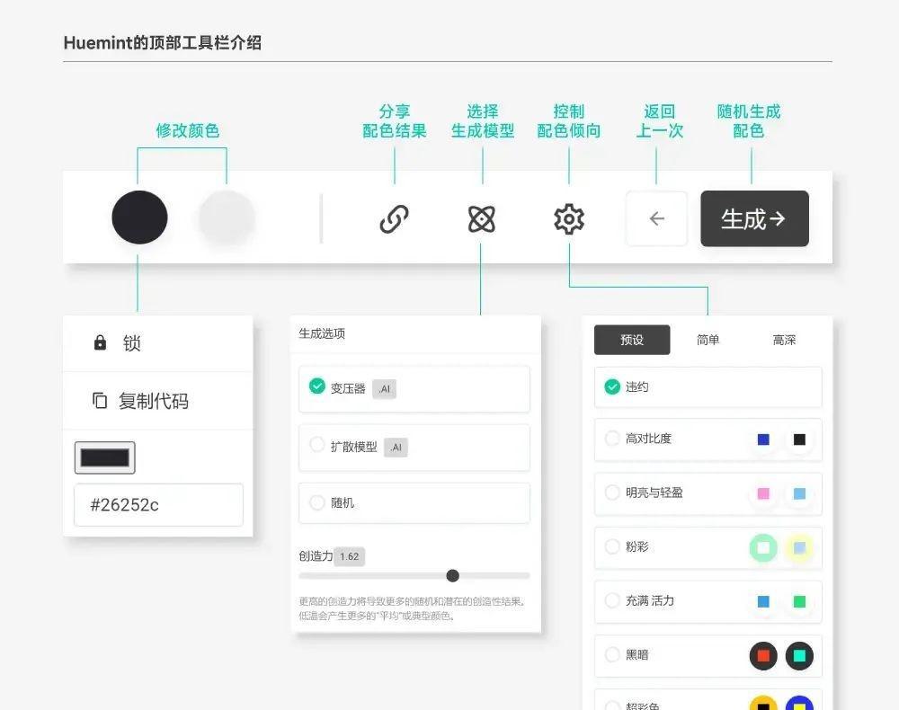Click the .AI badge next to 扩散模型
Image resolution: width=899 pixels, height=710 pixels.
pos(396,448)
